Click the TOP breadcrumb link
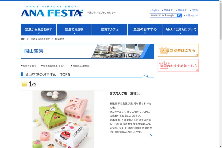This screenshot has width=222, height=148. 23,39
